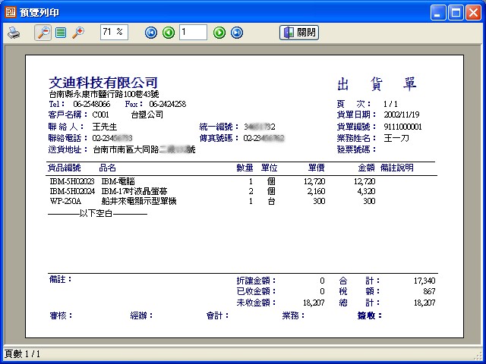Click company name 文迪科技有限公司

tap(103, 83)
